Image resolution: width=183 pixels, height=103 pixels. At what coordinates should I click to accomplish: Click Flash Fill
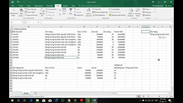[97, 9]
